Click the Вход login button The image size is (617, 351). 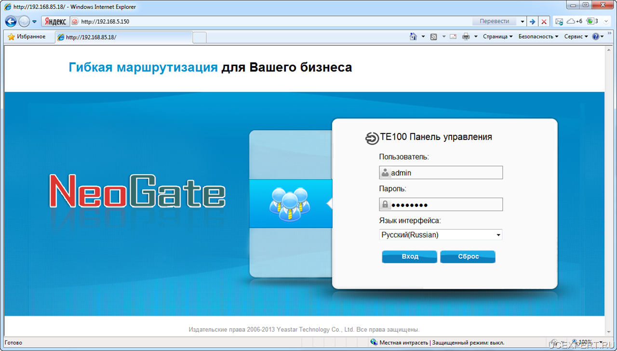410,256
